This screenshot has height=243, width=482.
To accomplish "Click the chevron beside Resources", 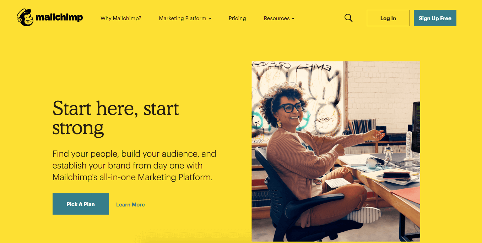I will (293, 18).
